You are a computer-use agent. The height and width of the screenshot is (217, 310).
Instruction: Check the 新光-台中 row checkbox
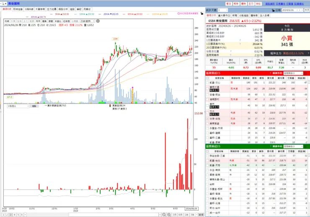click(207, 208)
